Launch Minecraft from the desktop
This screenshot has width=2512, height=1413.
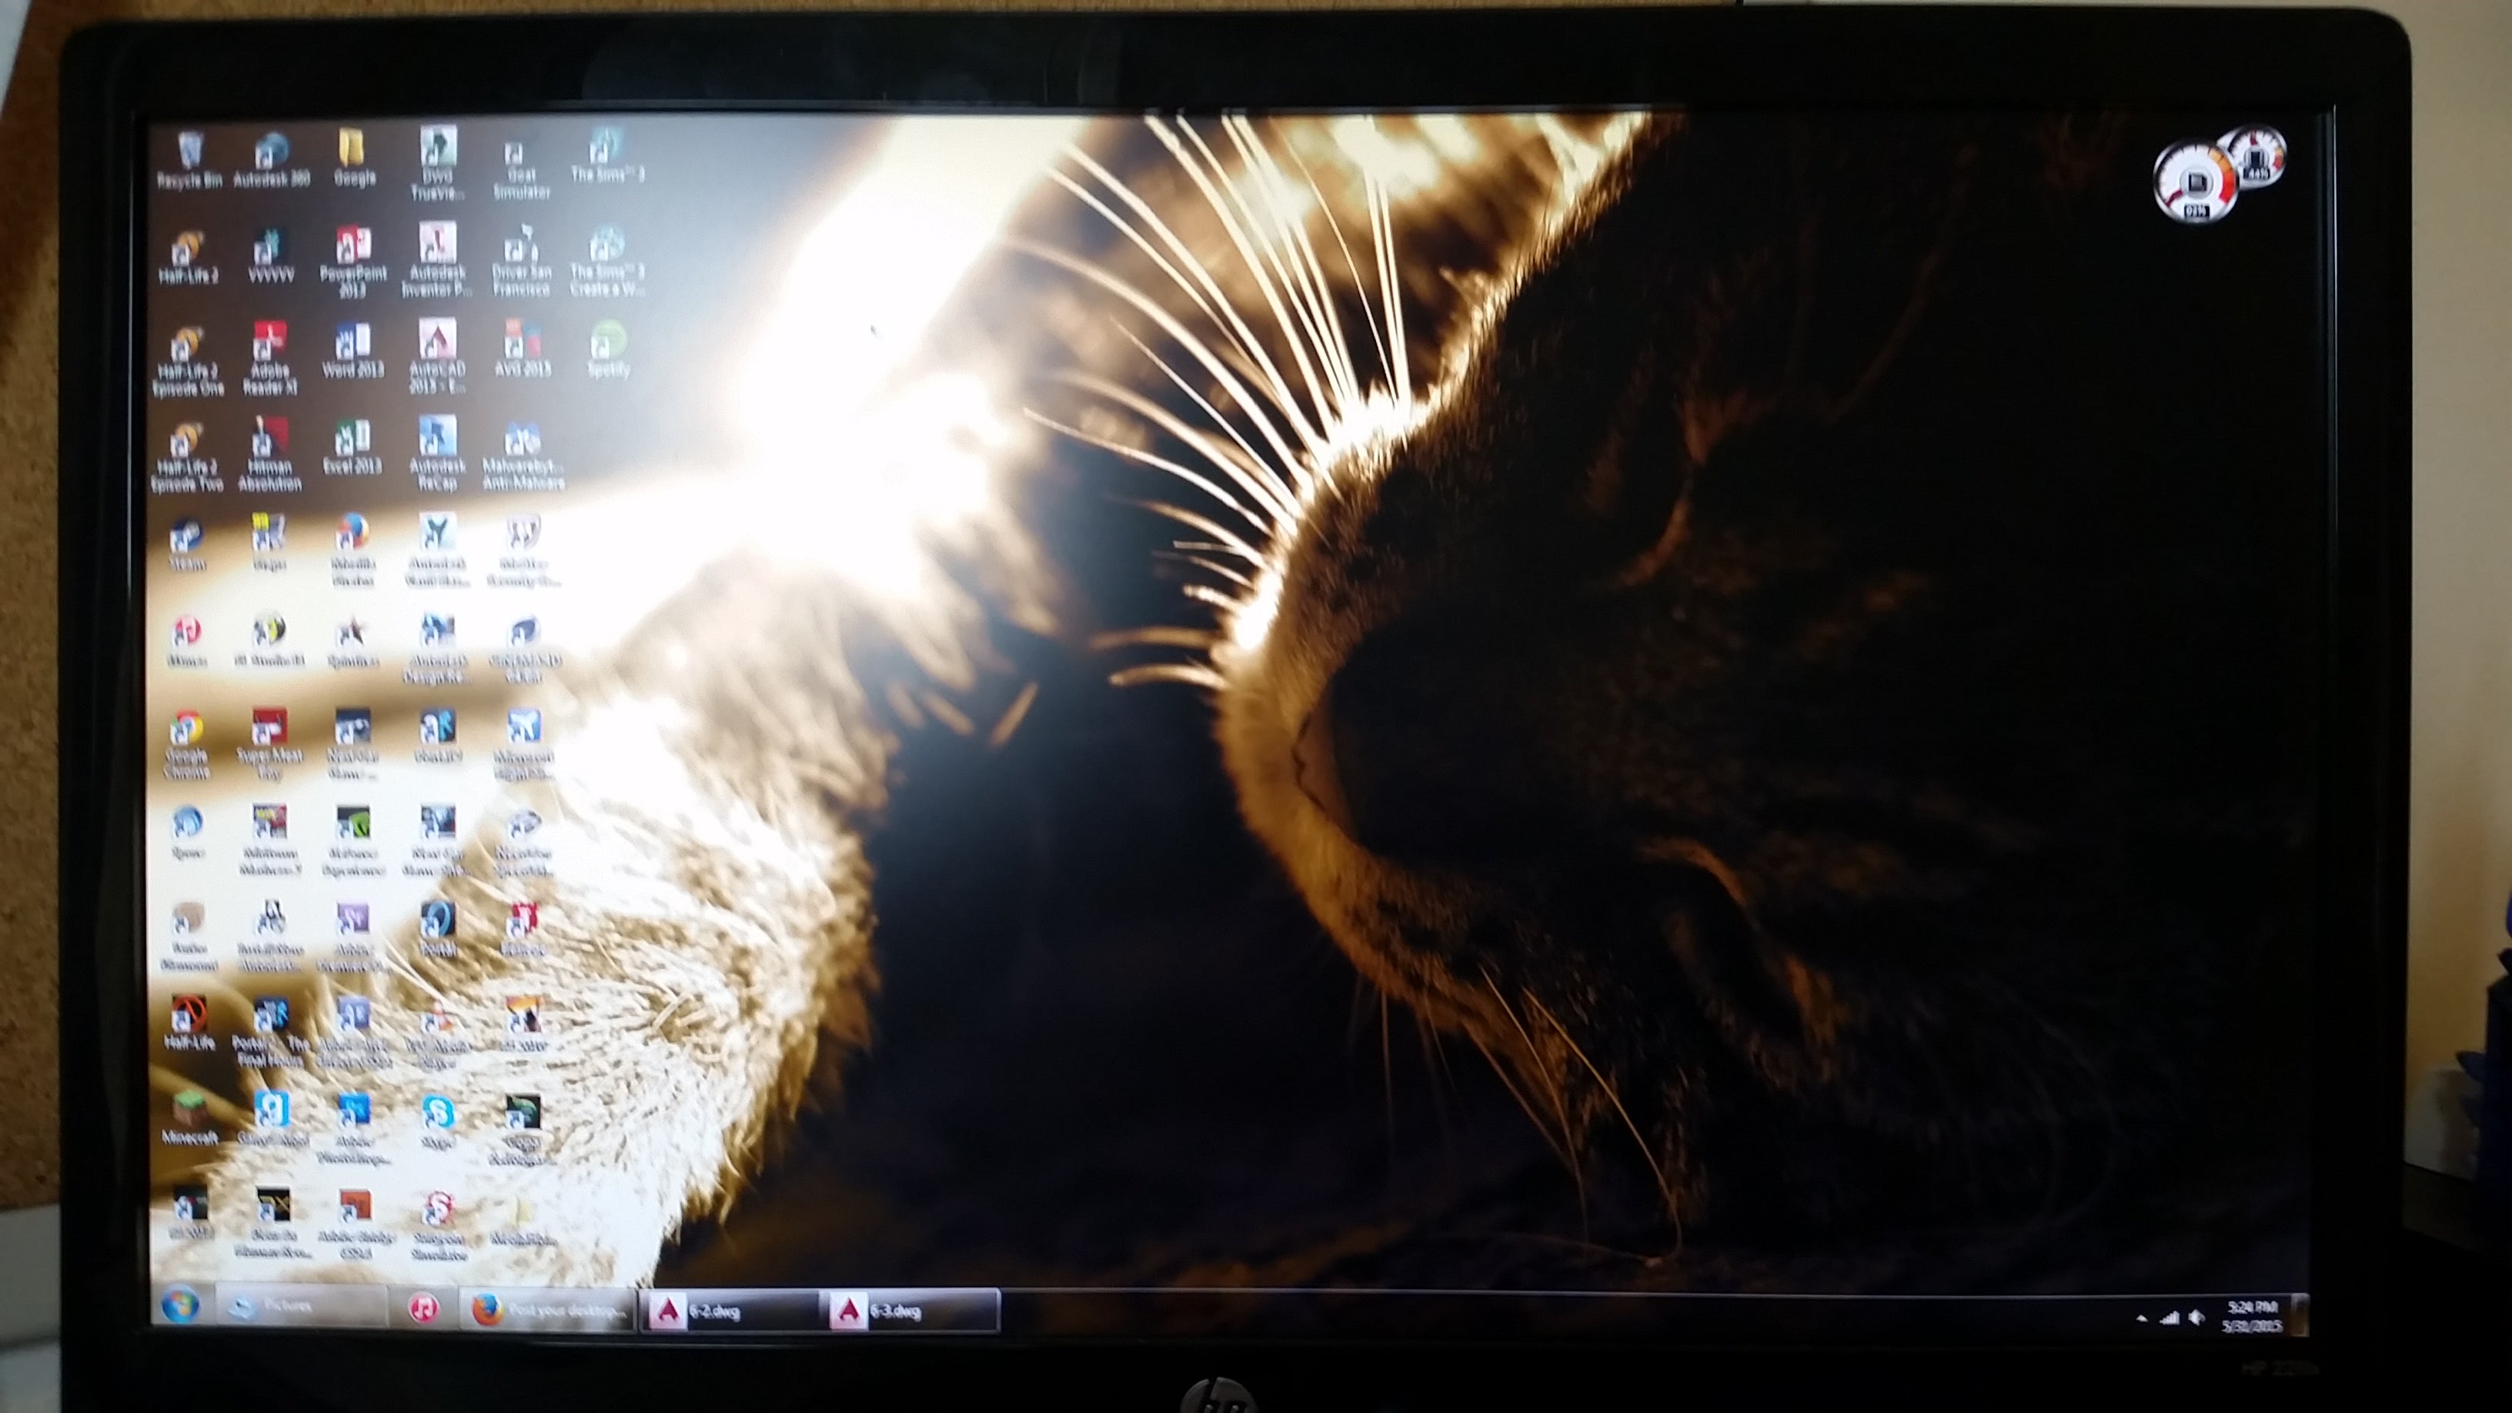[x=189, y=1117]
